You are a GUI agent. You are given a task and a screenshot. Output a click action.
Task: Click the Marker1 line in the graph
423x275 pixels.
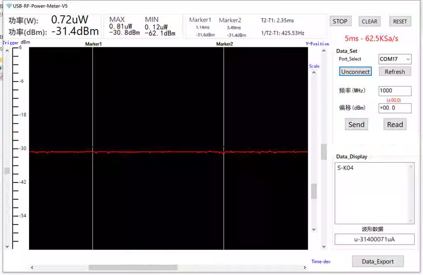pyautogui.click(x=93, y=148)
